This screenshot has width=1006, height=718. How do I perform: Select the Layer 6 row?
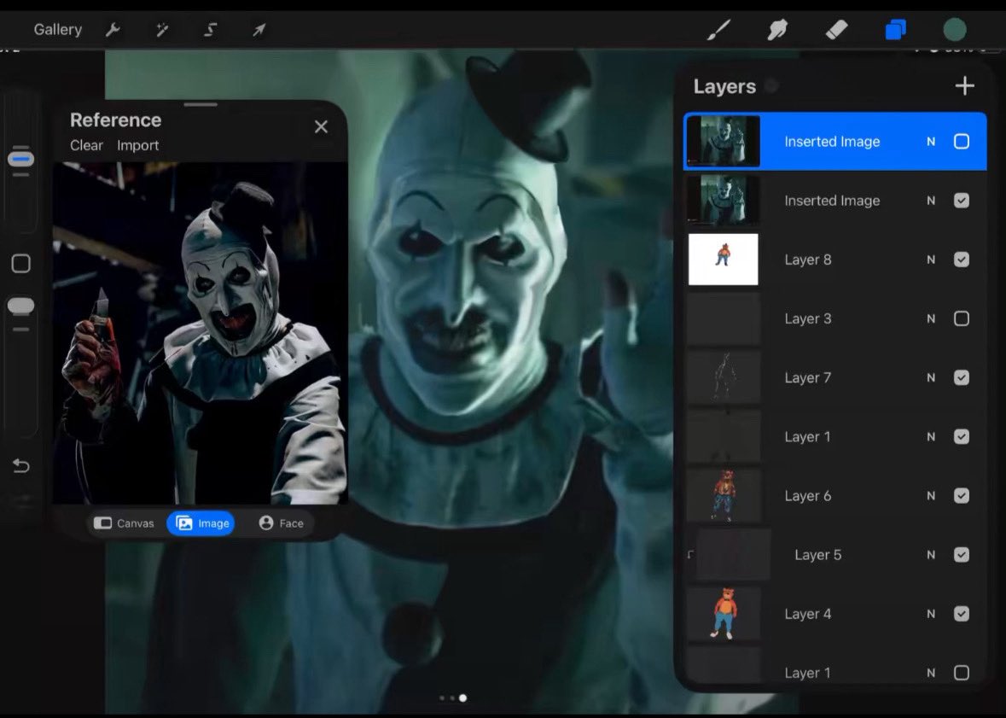[835, 496]
